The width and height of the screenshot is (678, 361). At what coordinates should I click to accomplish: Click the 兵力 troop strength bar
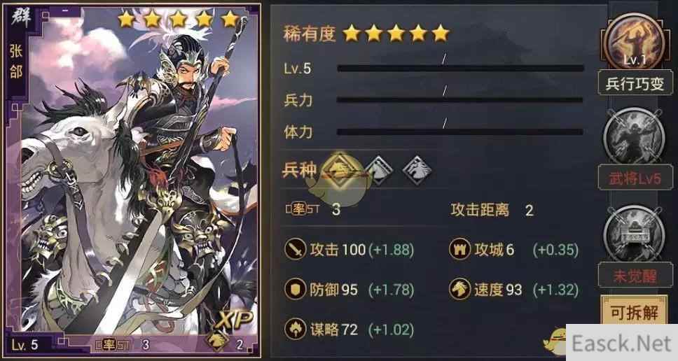coord(460,100)
